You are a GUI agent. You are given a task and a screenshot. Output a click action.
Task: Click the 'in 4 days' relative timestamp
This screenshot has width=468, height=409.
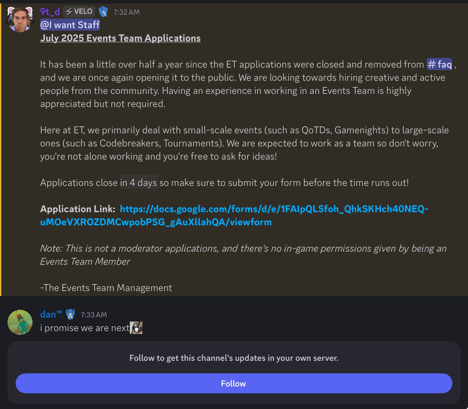coord(139,182)
